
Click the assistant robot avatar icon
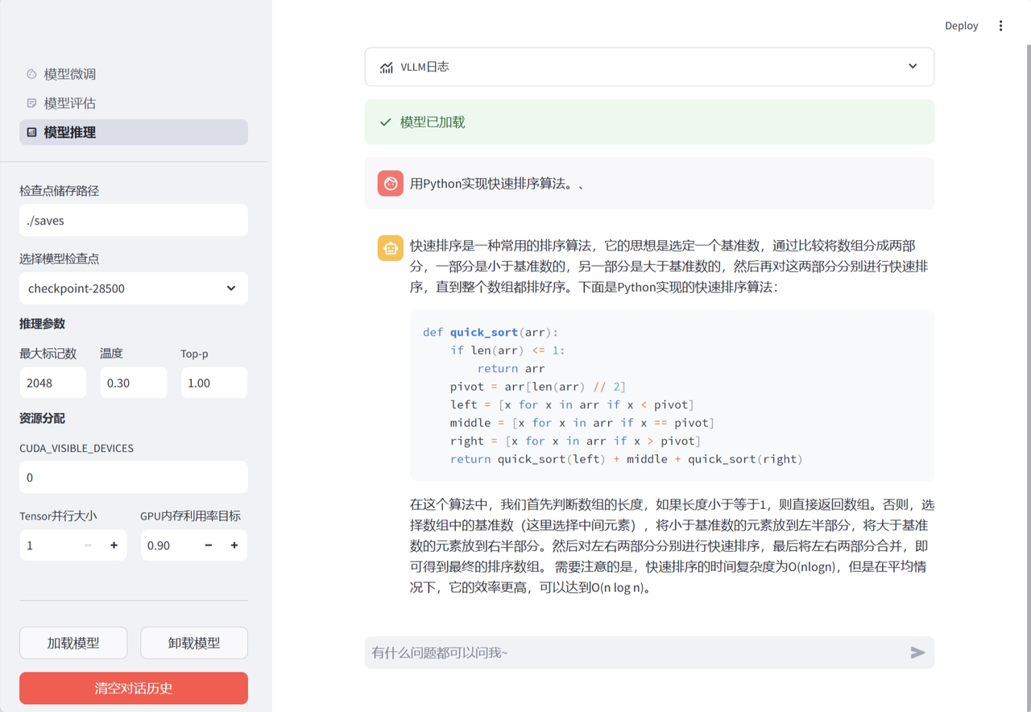(x=390, y=248)
